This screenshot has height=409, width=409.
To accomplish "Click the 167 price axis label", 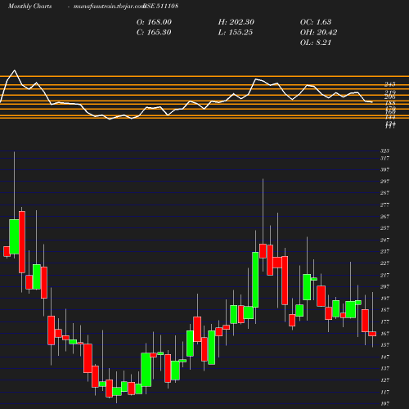I will pyautogui.click(x=384, y=334).
